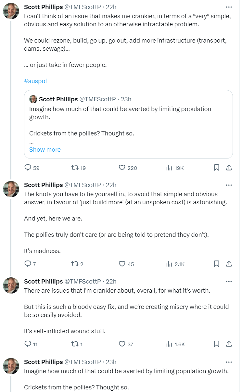Like the self-inflicted wound tweet

point(122,344)
